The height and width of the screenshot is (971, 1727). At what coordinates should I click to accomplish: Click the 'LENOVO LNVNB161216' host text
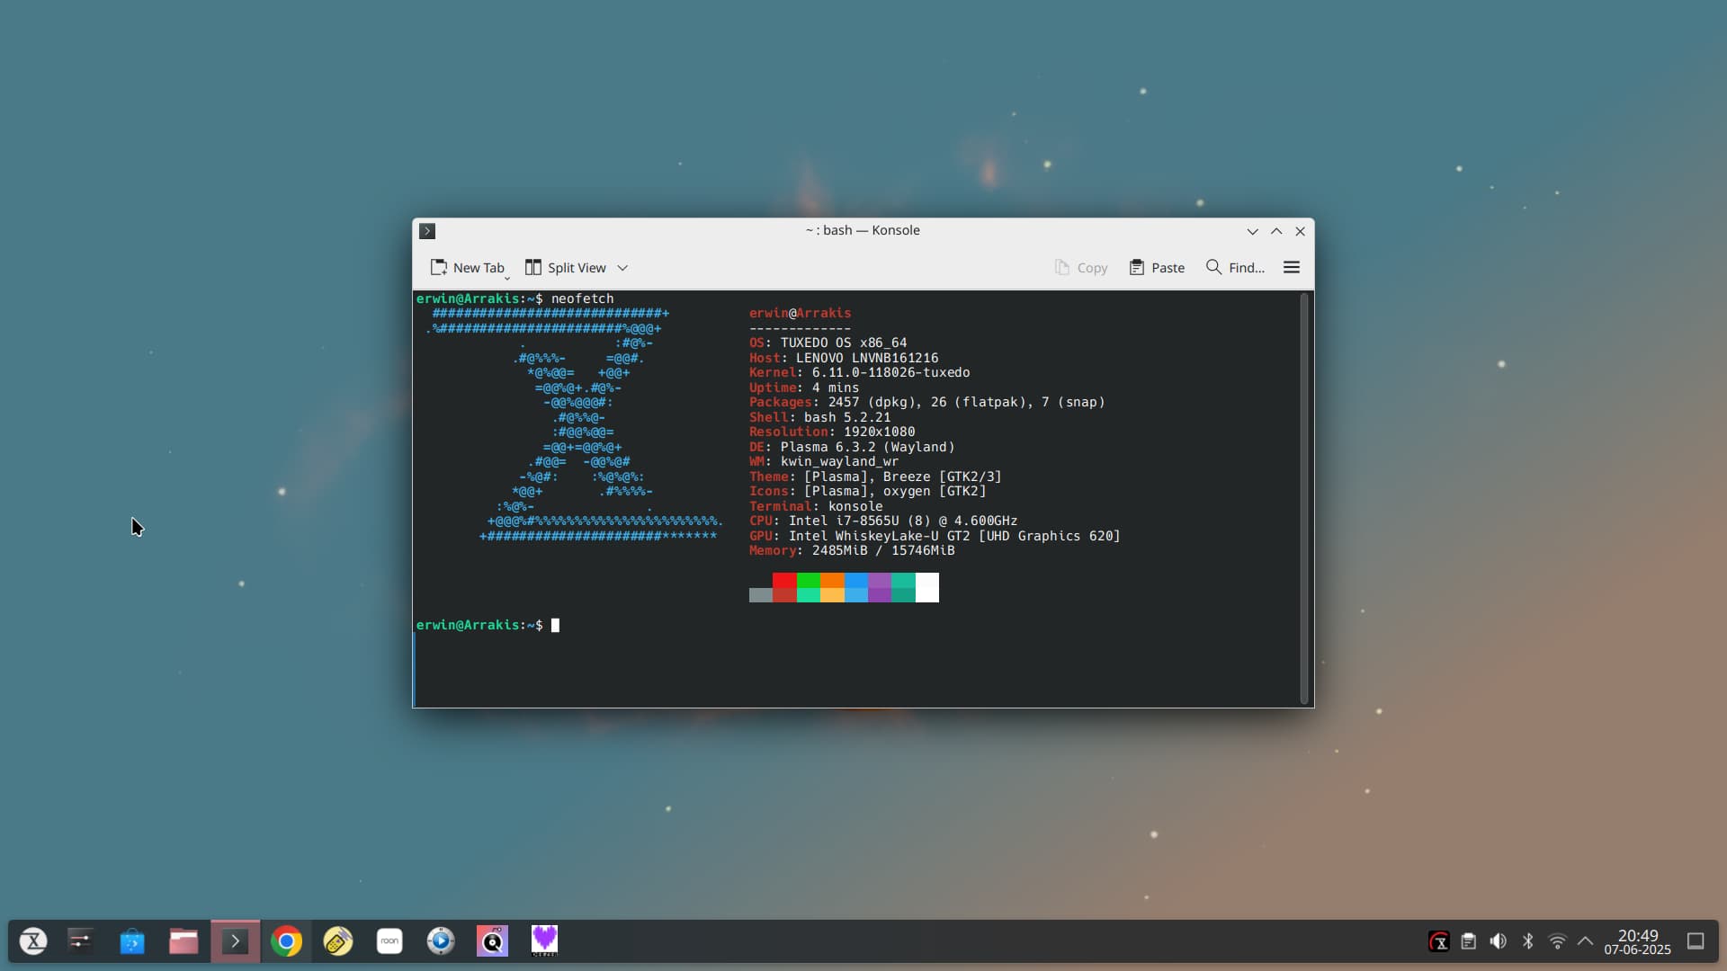[867, 358]
